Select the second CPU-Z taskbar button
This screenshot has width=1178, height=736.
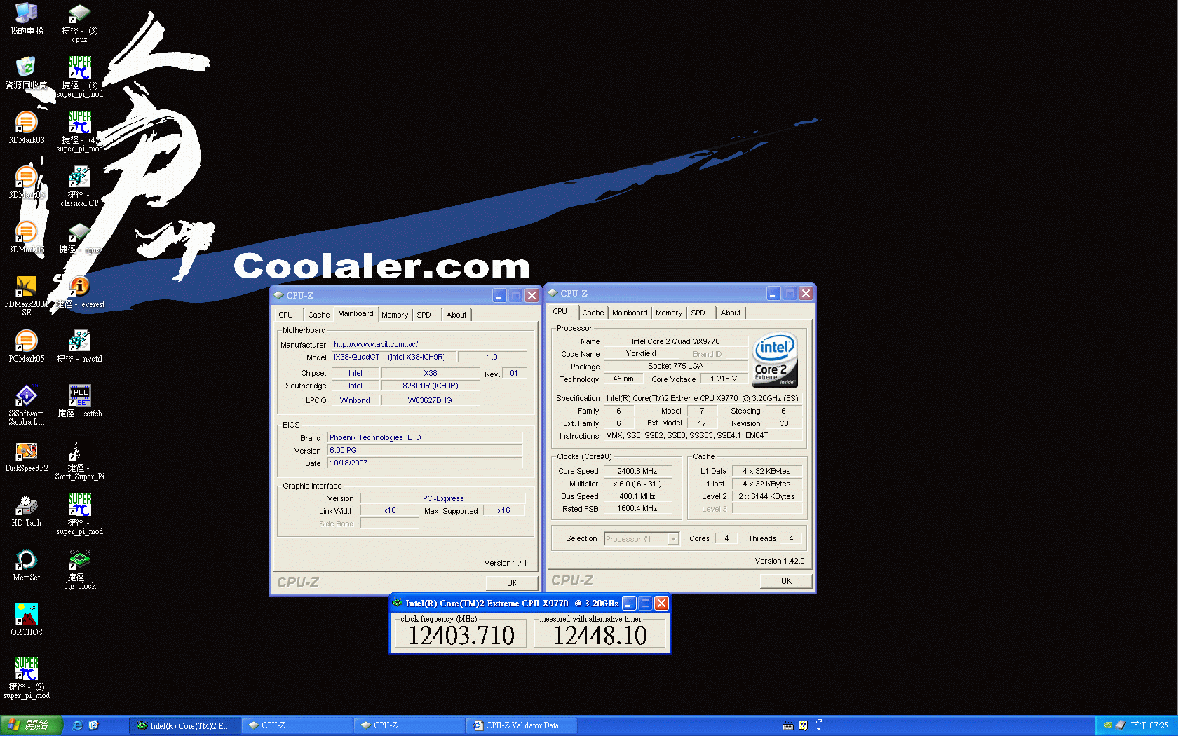(409, 725)
